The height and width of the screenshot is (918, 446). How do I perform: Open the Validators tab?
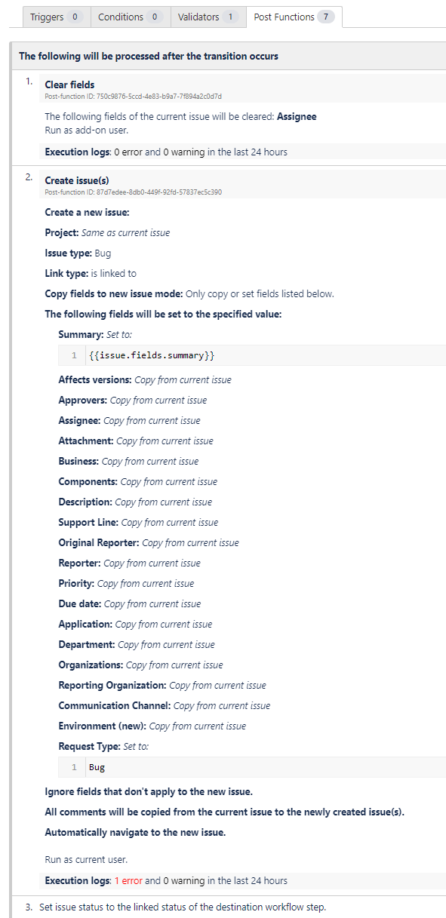point(208,17)
